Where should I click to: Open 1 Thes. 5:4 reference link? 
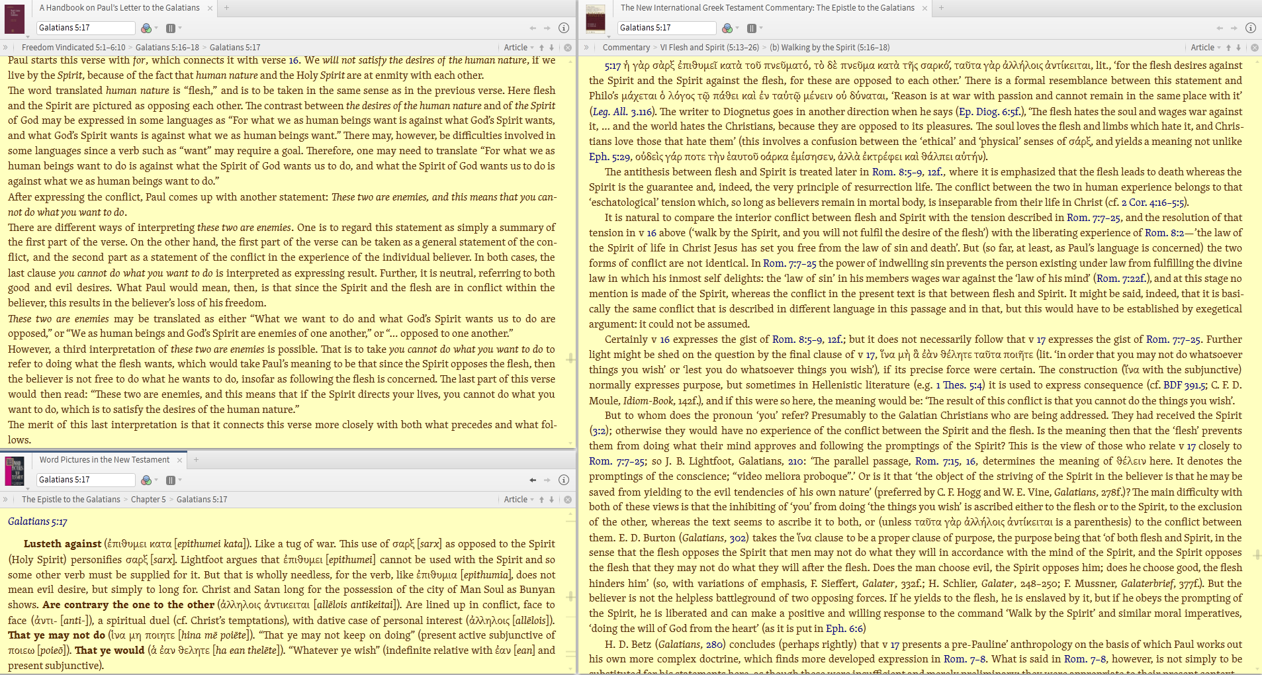point(960,385)
